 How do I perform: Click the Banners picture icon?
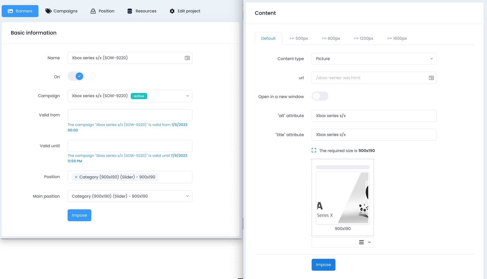(x=10, y=11)
